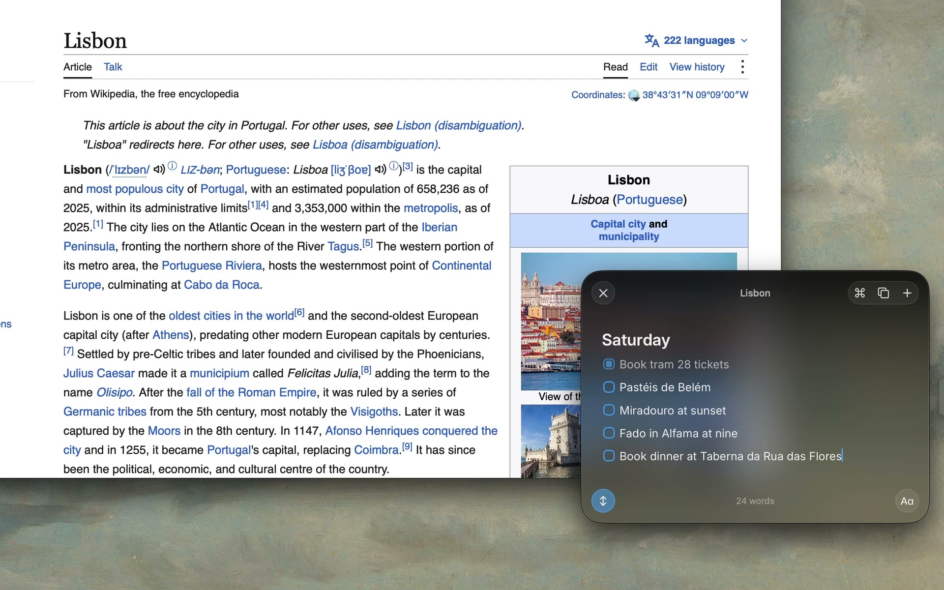Viewport: 944px width, 590px height.
Task: Click the Saturday heading in note
Action: [x=636, y=340]
